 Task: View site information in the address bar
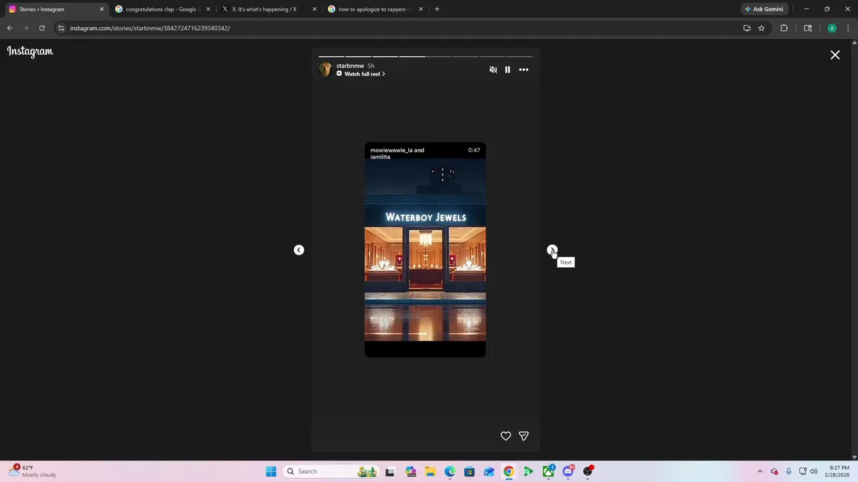click(61, 28)
